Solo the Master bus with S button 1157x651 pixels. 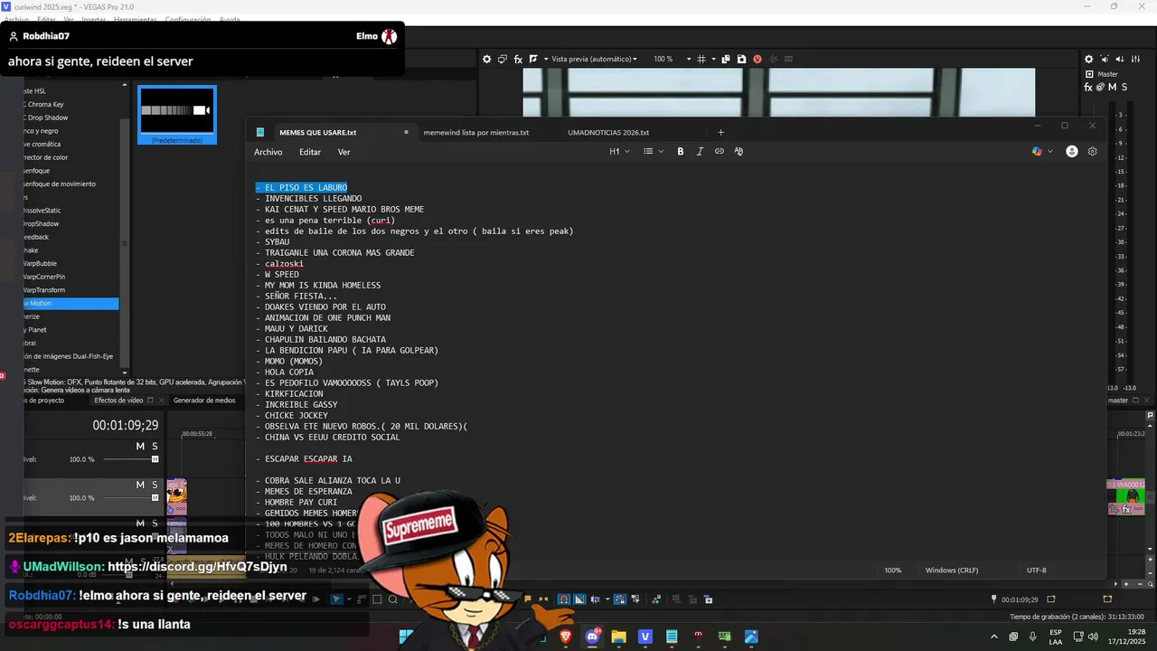pos(1124,87)
